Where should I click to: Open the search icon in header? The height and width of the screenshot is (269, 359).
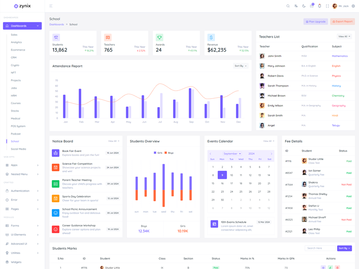click(x=288, y=6)
